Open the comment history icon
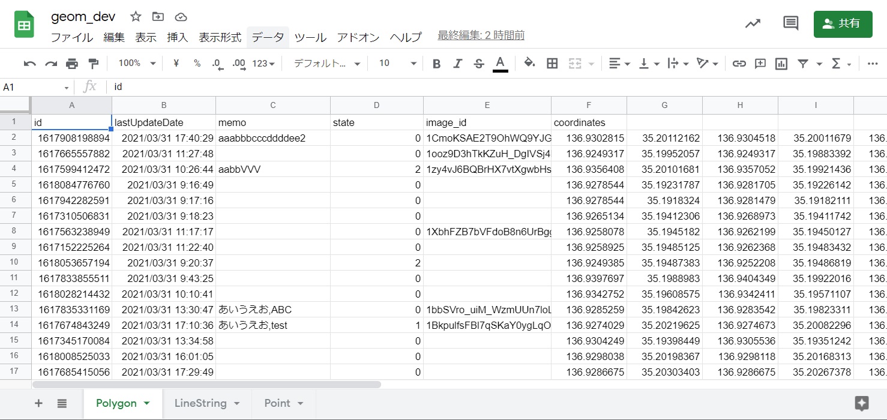This screenshot has height=420, width=887. pyautogui.click(x=791, y=23)
